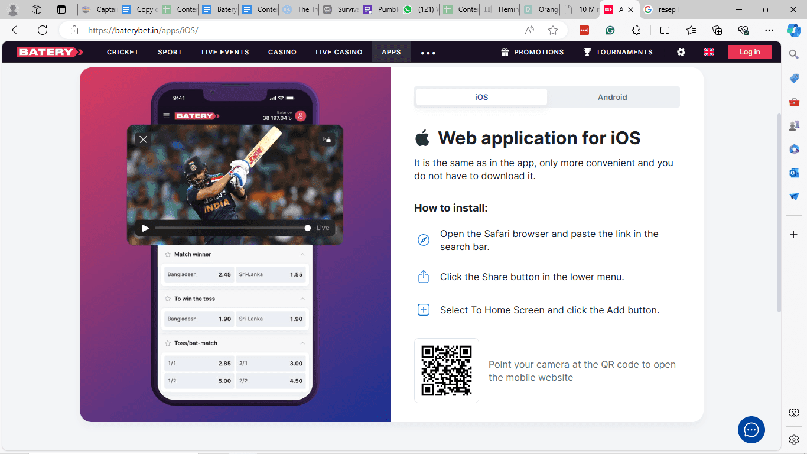Star the Toss/bat-match market
Viewport: 807px width, 454px height.
coord(169,343)
